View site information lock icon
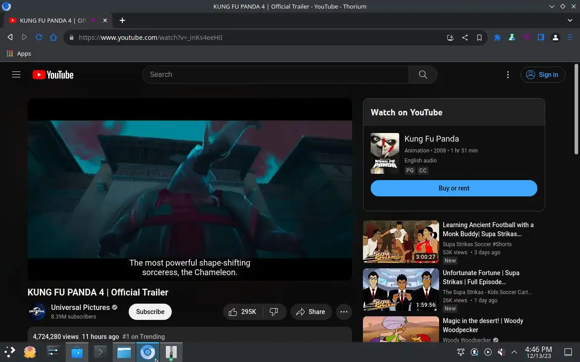Viewport: 580px width, 362px height. (71, 38)
